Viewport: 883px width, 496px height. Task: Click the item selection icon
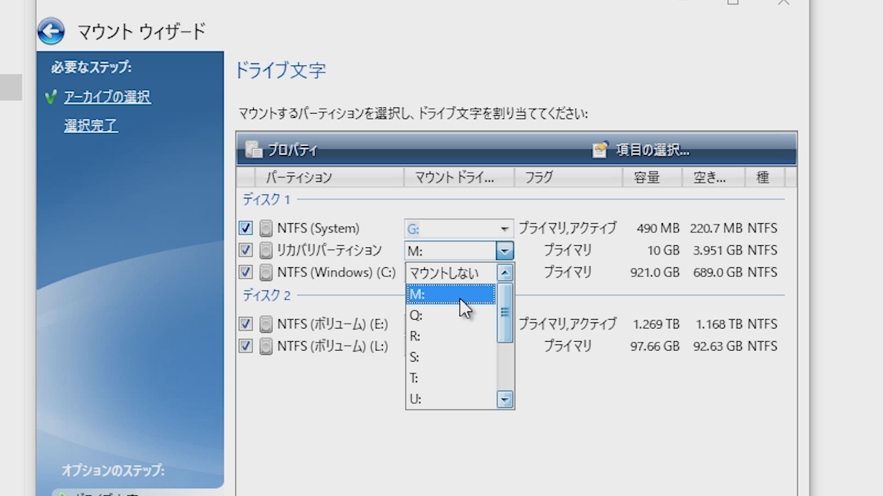[x=600, y=149]
